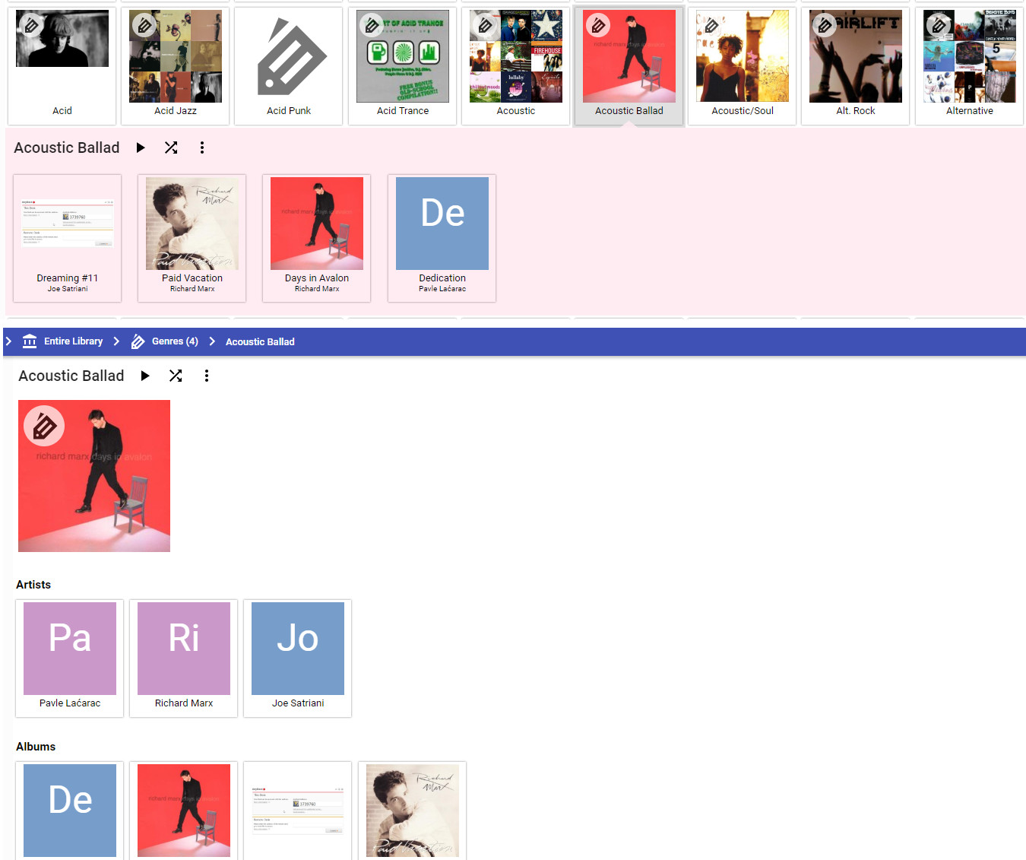Screen dimensions: 1026x860
Task: Click the Entire Library icon in breadcrumb
Action: [30, 341]
